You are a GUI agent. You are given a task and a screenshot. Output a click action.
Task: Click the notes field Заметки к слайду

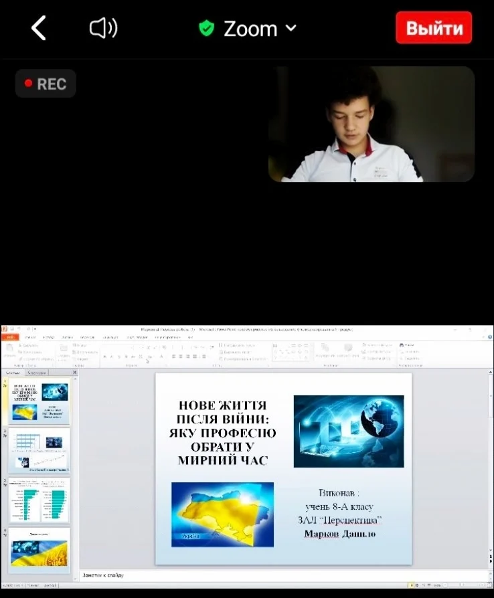pyautogui.click(x=268, y=575)
